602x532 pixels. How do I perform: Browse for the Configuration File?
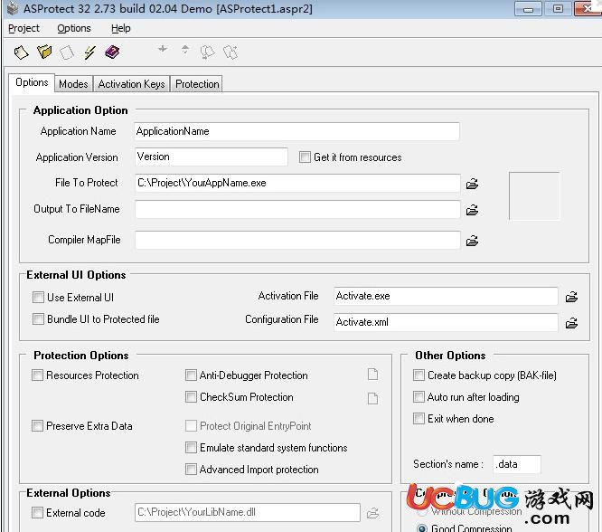[571, 323]
